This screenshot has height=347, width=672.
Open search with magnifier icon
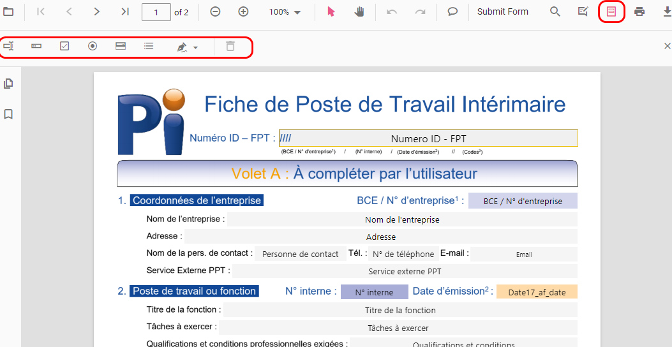pos(555,11)
